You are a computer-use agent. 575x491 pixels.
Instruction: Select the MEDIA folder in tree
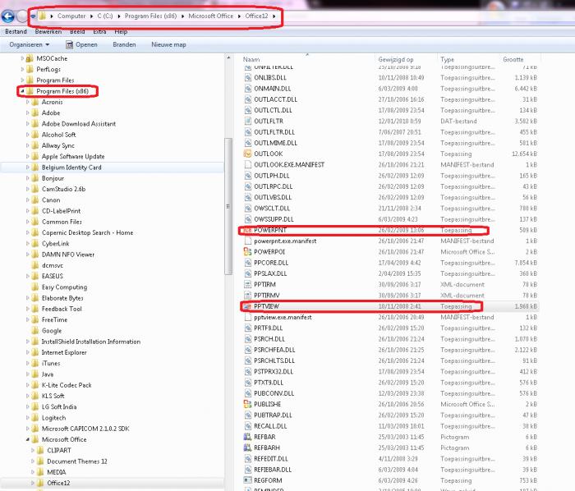pos(57,472)
